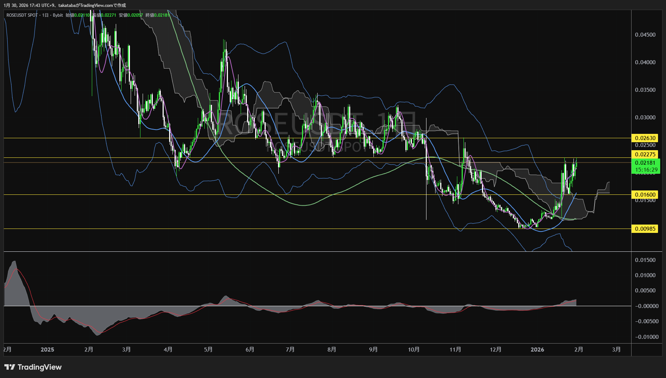This screenshot has width=666, height=378.
Task: Click the 2026 year marker on time axis
Action: click(537, 350)
